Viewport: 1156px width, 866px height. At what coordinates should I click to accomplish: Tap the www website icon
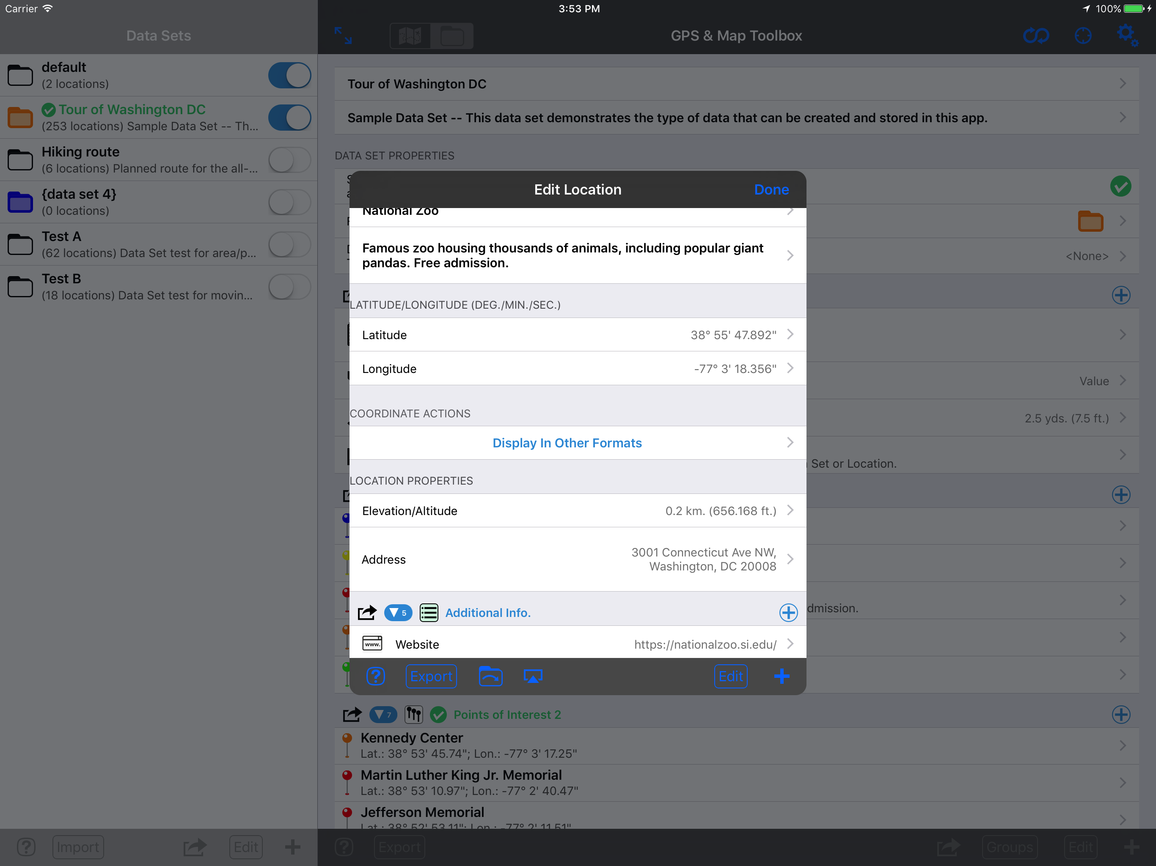(x=373, y=644)
